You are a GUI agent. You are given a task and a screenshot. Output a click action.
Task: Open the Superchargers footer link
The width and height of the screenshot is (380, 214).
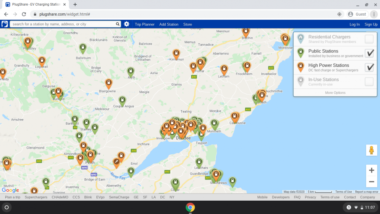click(x=36, y=197)
